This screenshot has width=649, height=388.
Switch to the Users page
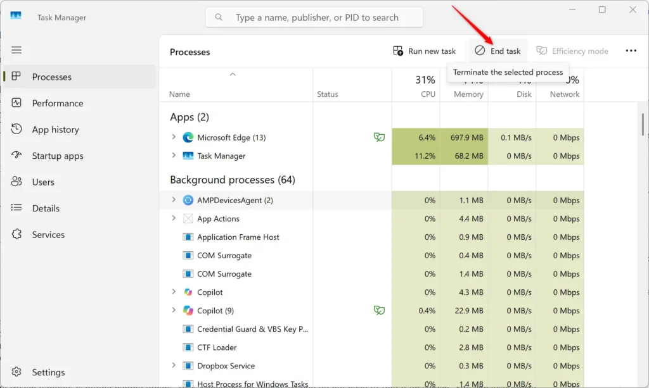[80, 182]
